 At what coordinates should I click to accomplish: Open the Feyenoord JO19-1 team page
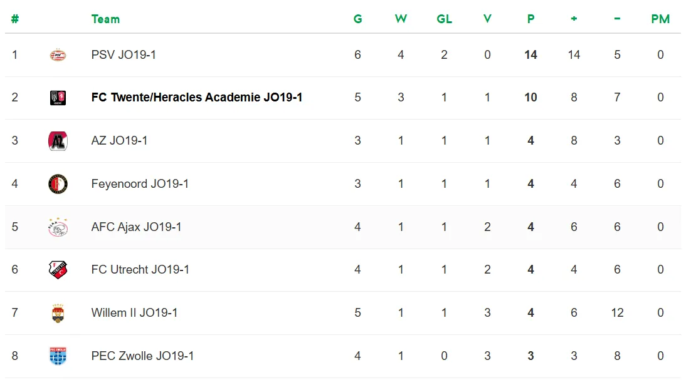pos(140,184)
